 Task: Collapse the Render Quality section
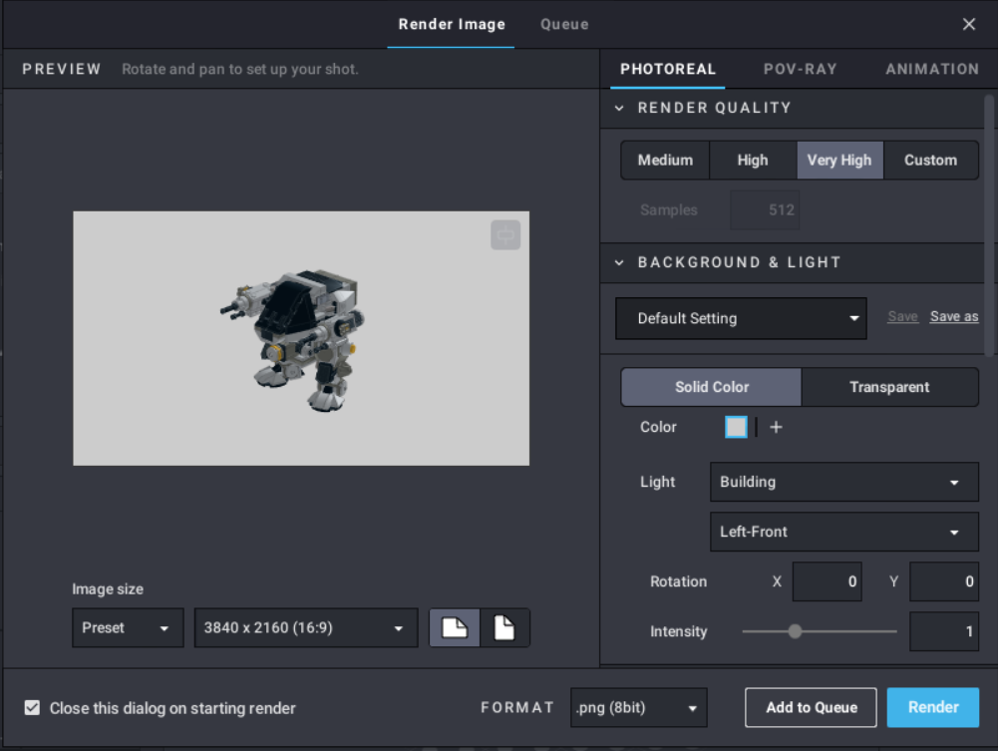(x=619, y=108)
